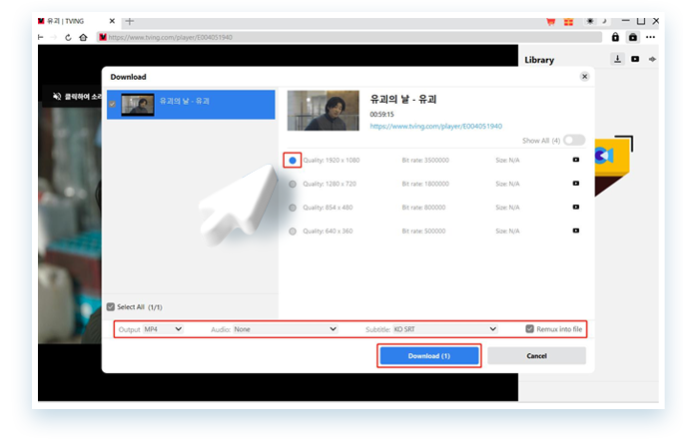
Task: Click the Library convert arrow icon
Action: point(652,59)
